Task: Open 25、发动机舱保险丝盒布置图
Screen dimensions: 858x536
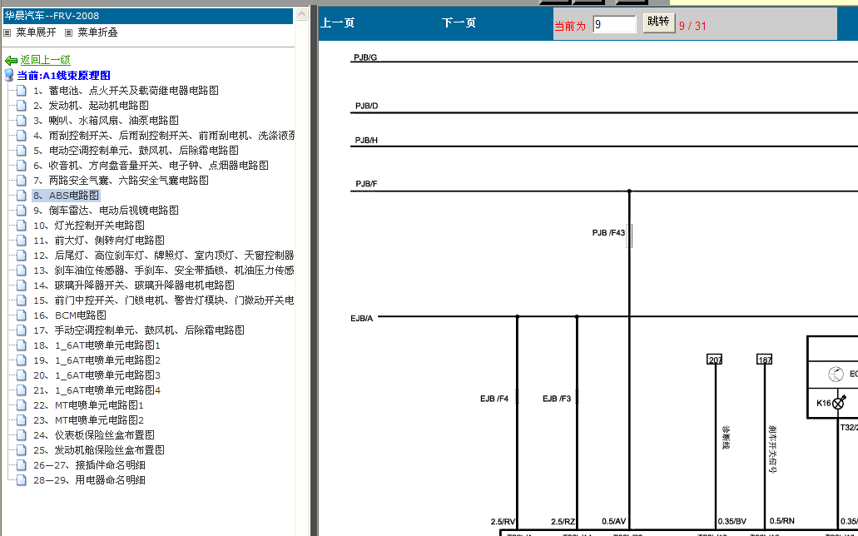Action: pyautogui.click(x=98, y=450)
